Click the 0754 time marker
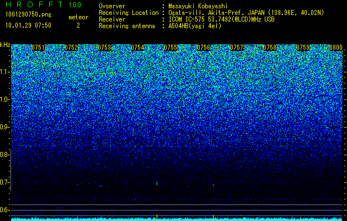Screen dimensions: 347x221 137,48
